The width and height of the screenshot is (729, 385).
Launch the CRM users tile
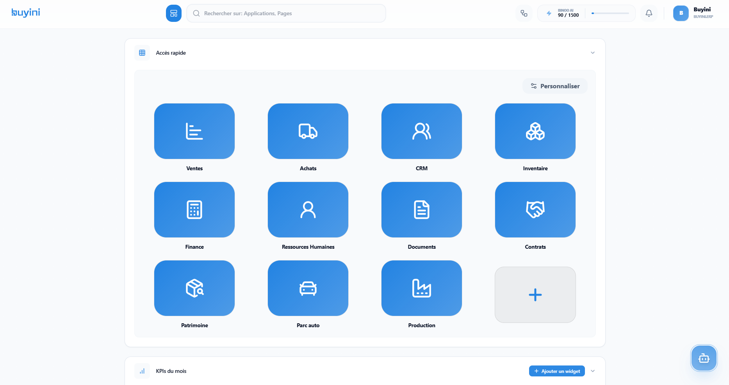point(422,131)
